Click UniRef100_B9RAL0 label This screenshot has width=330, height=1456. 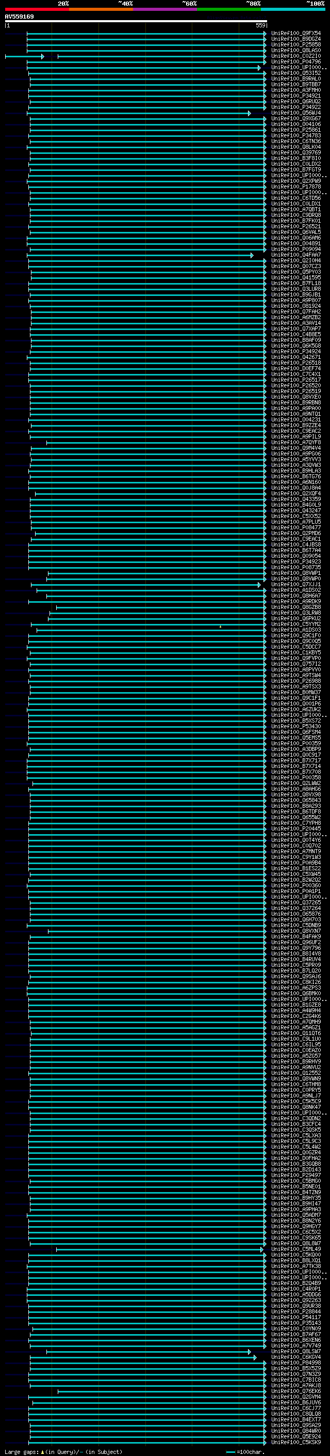[x=296, y=79]
